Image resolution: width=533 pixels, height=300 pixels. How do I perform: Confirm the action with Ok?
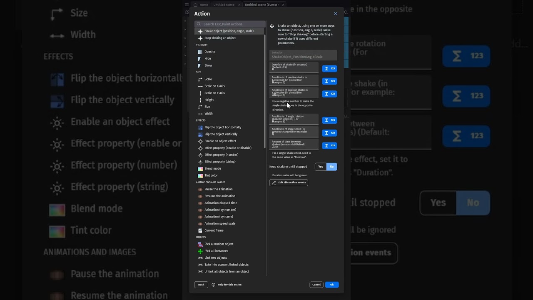[x=332, y=285]
